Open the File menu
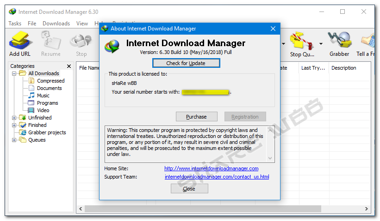 32,24
